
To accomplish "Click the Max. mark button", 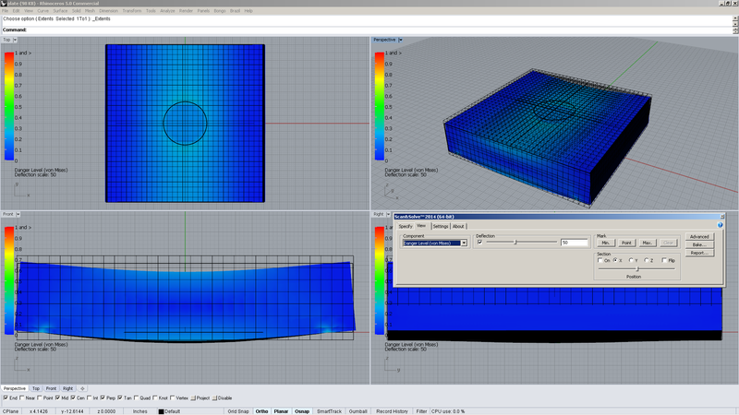I will coord(648,243).
